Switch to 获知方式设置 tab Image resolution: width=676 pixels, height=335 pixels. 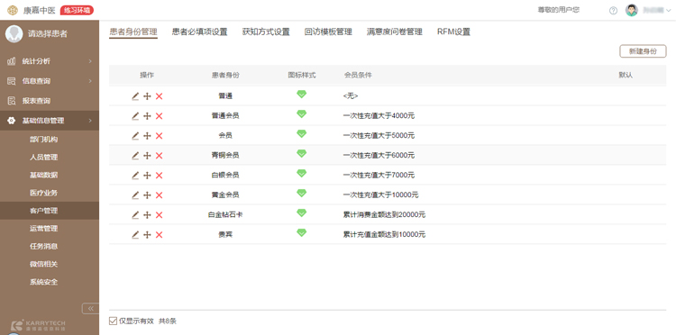coord(266,32)
